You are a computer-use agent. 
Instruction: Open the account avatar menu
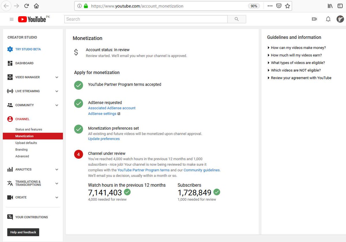click(x=340, y=19)
